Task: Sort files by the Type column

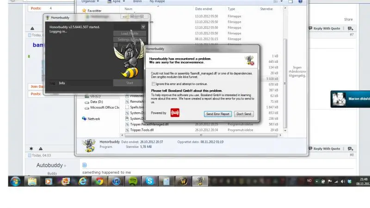Action: coord(231,9)
